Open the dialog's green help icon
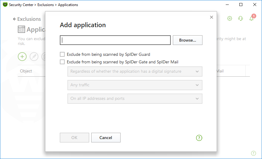Screen dimensions: 262x159 (x=199, y=138)
